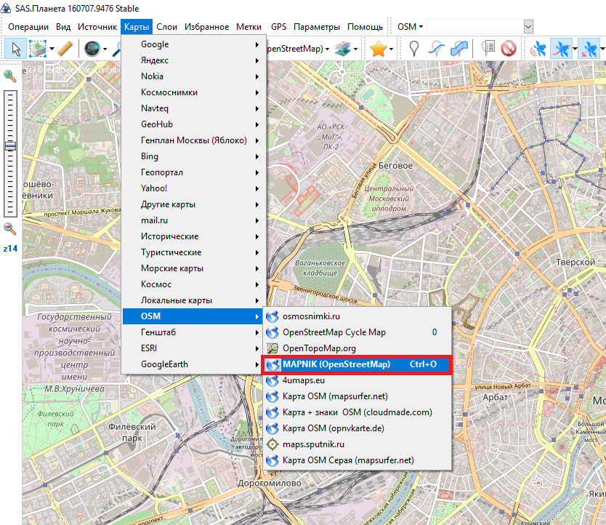
Task: Open the Слои menu
Action: pyautogui.click(x=166, y=27)
